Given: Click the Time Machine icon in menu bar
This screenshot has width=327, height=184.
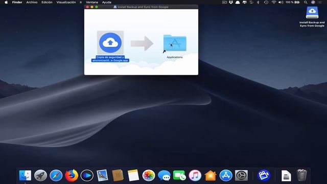Looking at the screenshot, I should [x=266, y=2].
